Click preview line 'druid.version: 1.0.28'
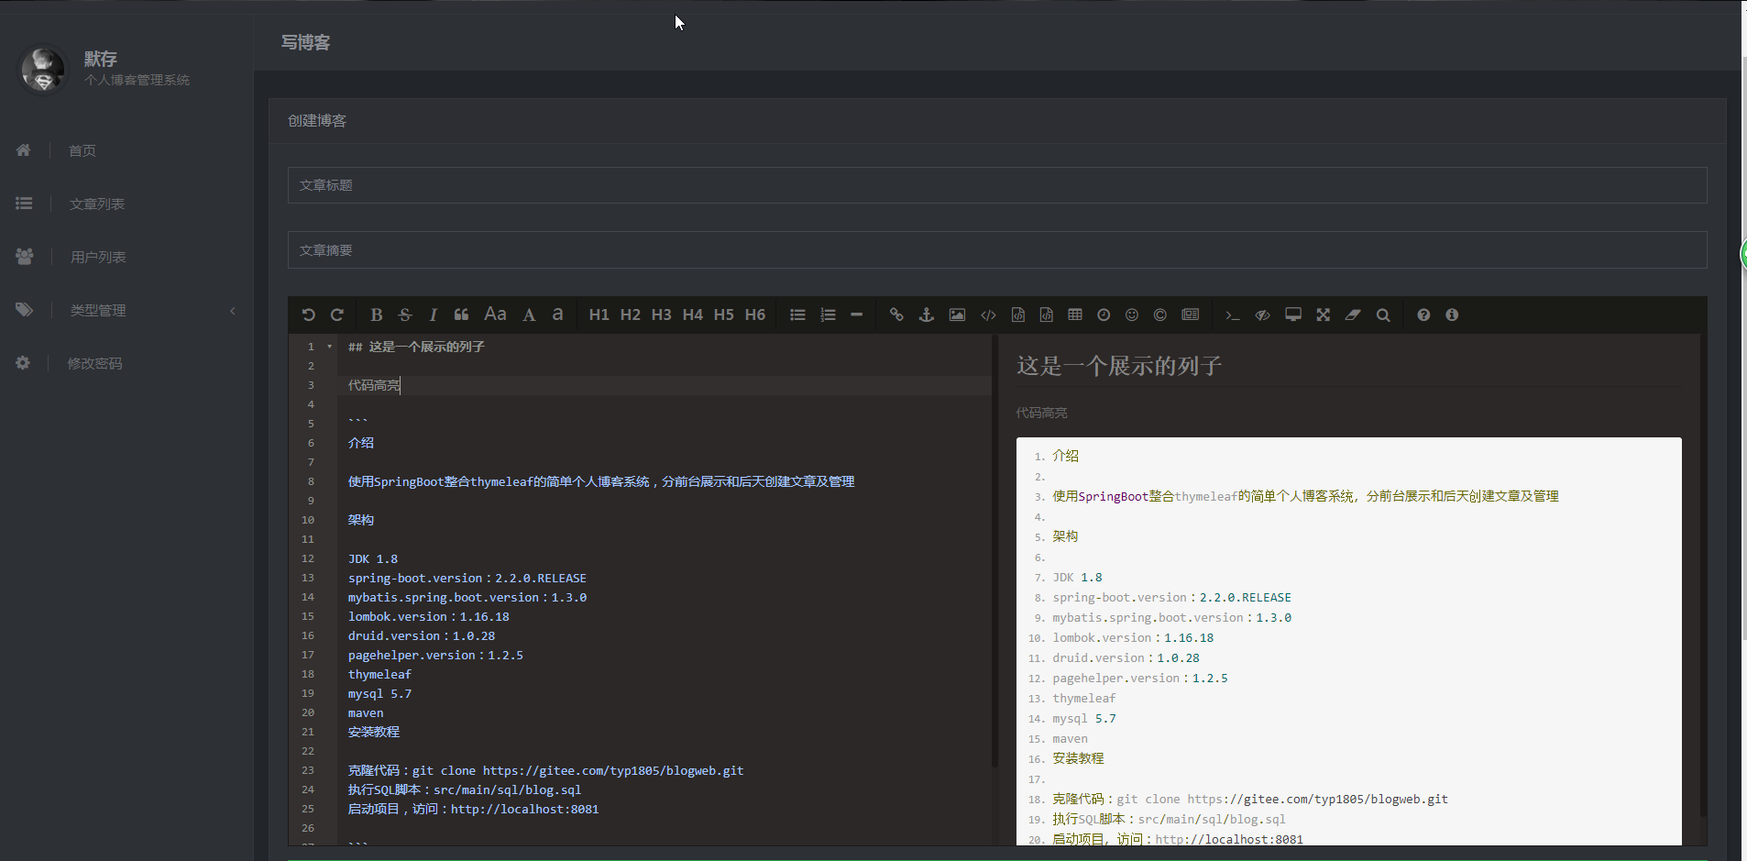The image size is (1747, 861). pos(1126,658)
